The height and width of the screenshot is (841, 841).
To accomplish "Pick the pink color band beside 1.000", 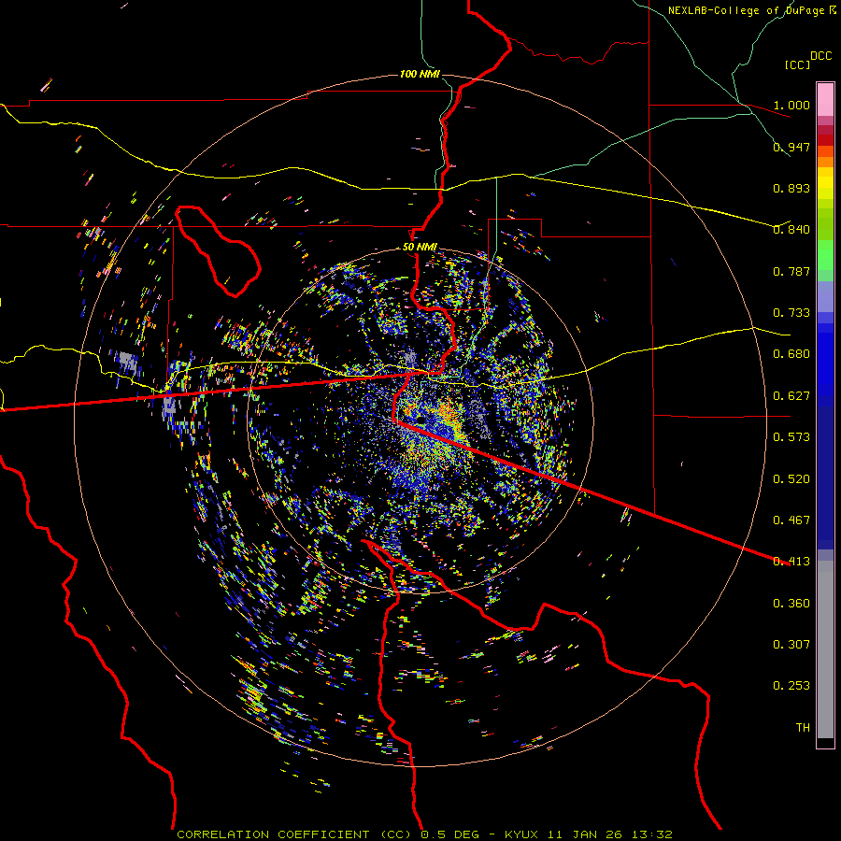I will 825,100.
